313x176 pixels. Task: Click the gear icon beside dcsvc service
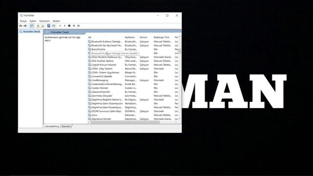89,115
